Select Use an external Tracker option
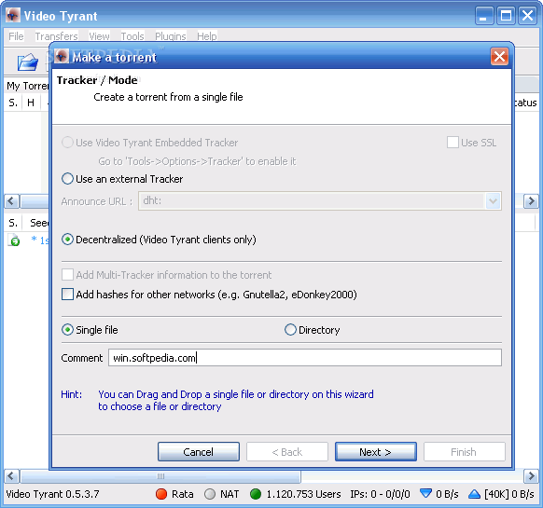This screenshot has width=543, height=508. (122, 179)
